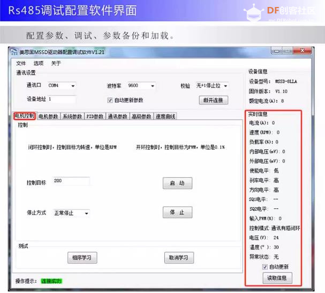This screenshot has height=293, width=325.
Task: Click the 断开连接 button
Action: click(214, 100)
